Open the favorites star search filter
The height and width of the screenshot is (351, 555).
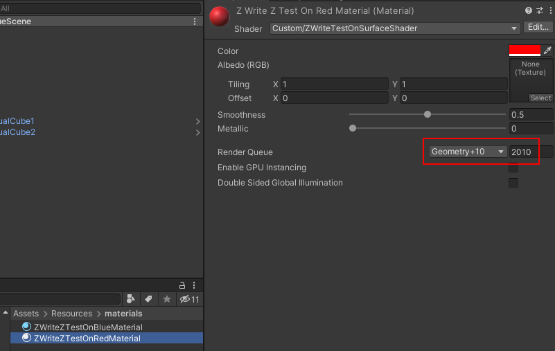167,299
